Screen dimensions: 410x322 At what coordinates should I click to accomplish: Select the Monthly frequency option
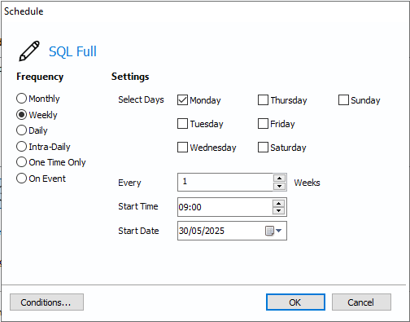pos(21,99)
